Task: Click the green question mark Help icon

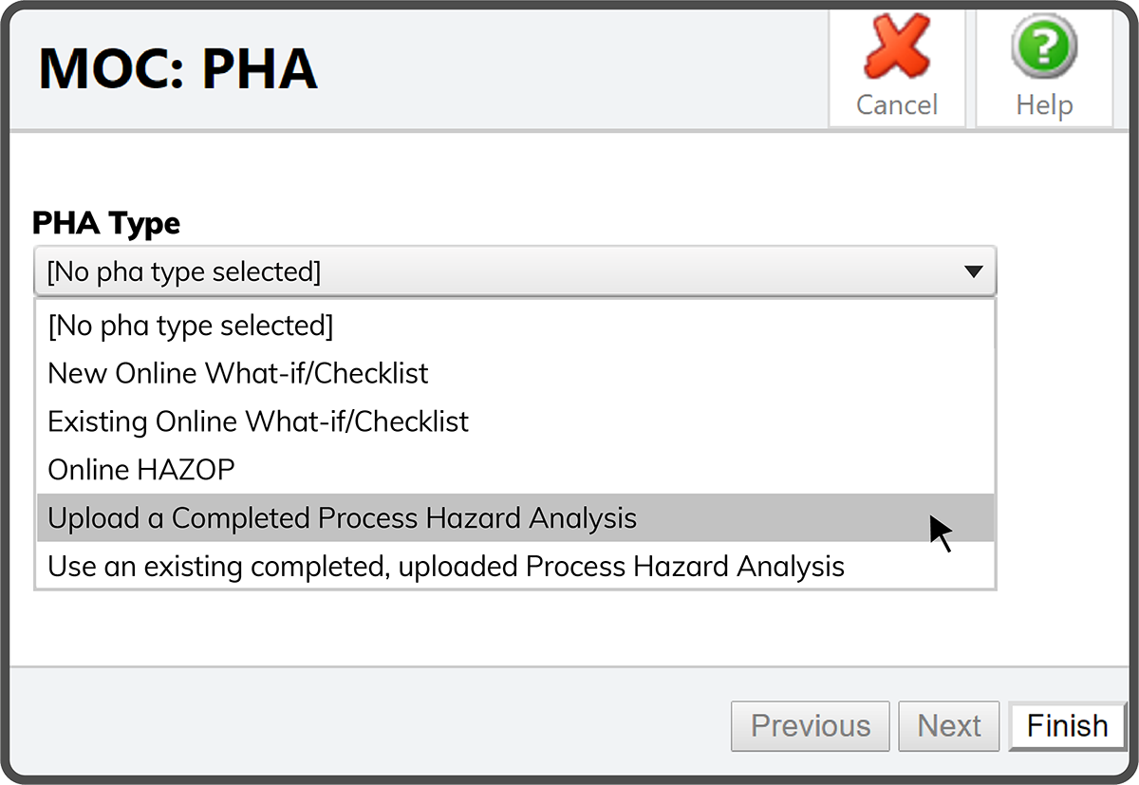Action: click(x=1043, y=46)
